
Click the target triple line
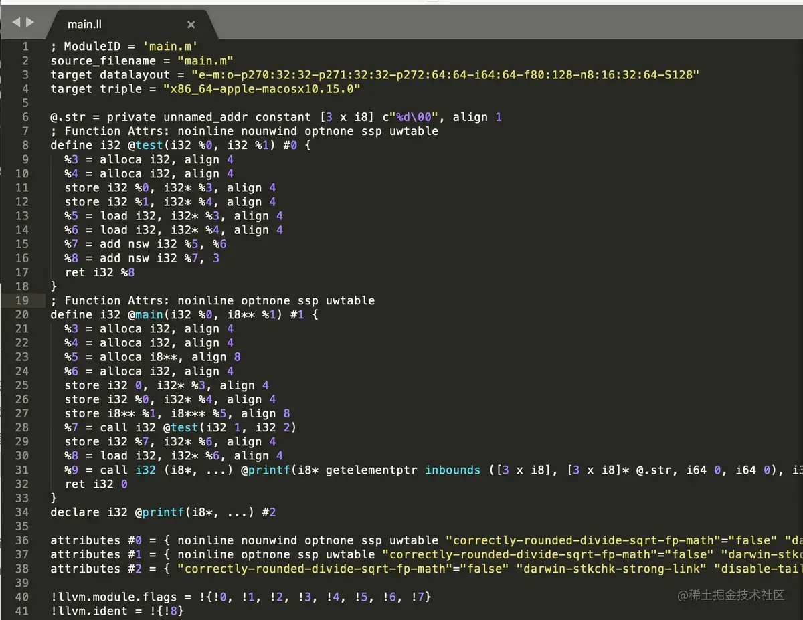coord(205,89)
